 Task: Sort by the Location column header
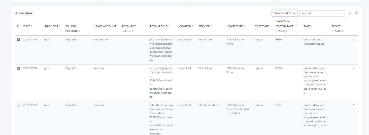coord(186,26)
